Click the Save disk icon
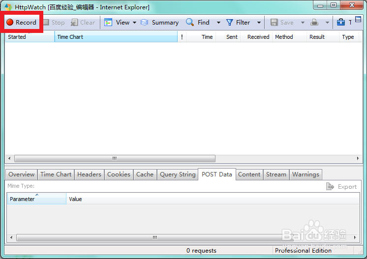The height and width of the screenshot is (259, 367). click(274, 23)
